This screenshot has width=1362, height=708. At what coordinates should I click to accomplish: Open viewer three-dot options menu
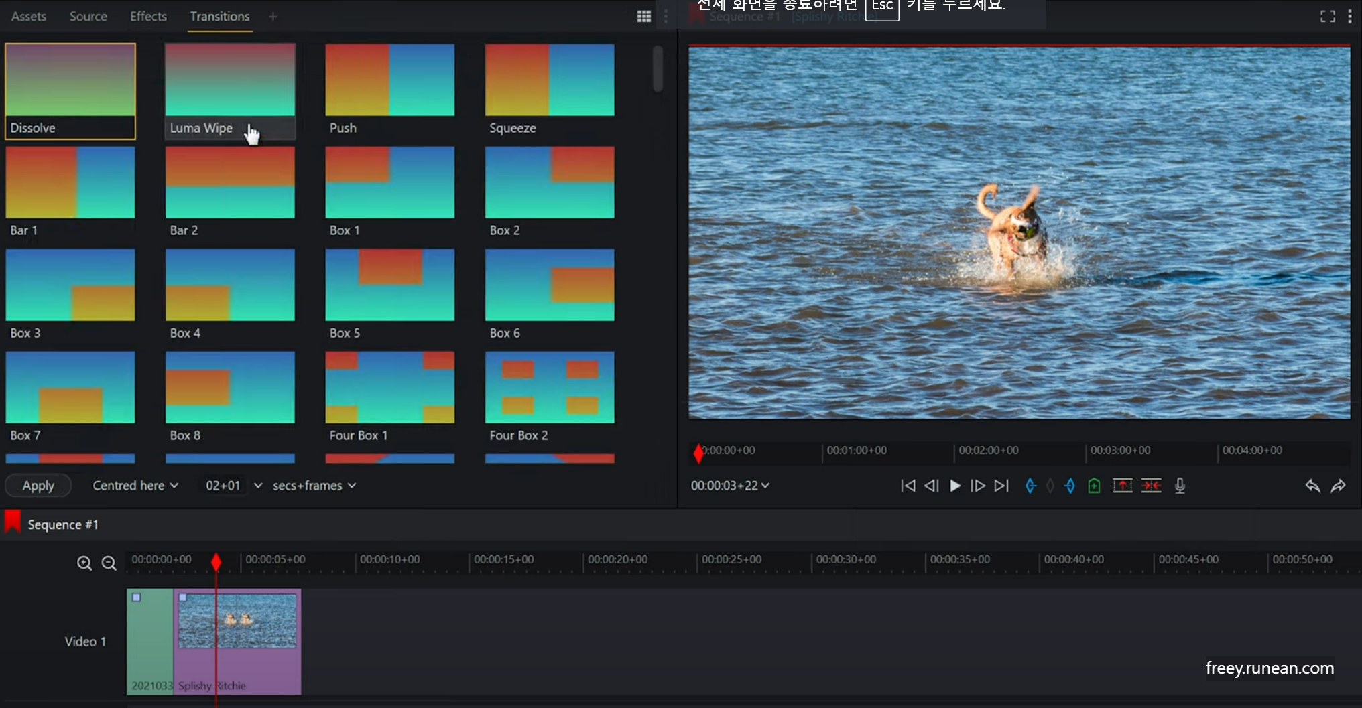1350,17
